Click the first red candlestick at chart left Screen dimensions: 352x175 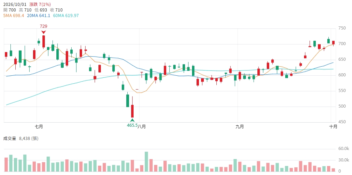click(6, 54)
